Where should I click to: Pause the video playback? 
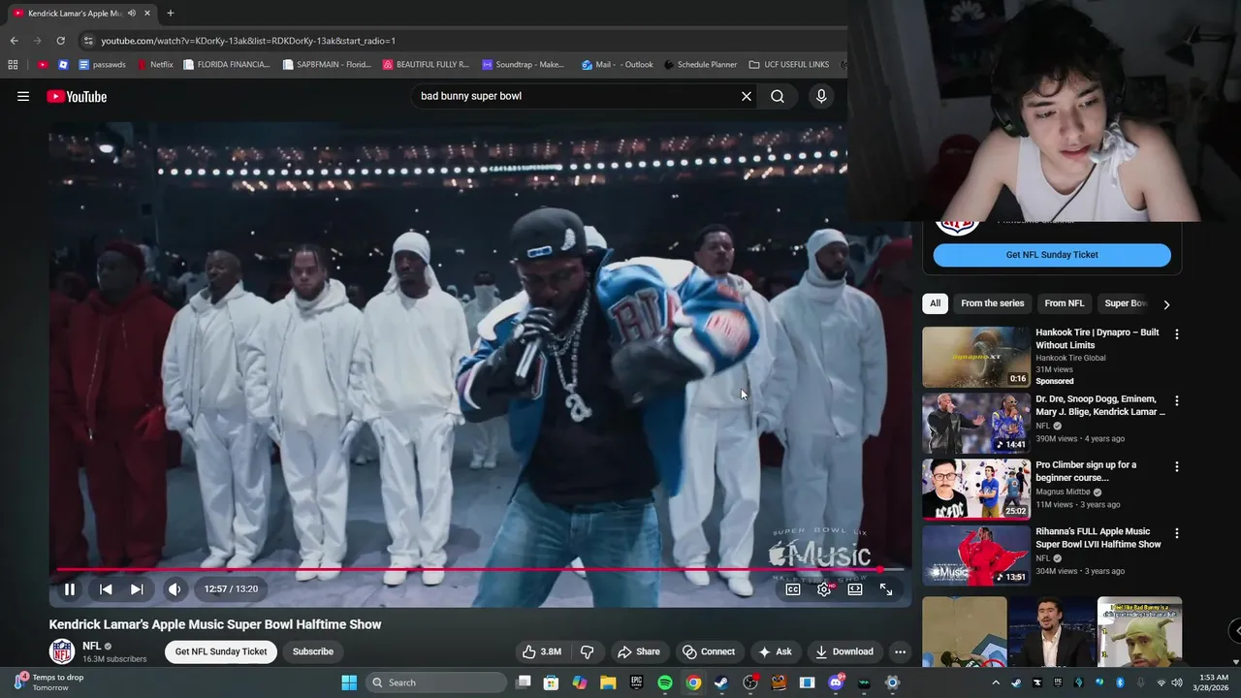(70, 588)
